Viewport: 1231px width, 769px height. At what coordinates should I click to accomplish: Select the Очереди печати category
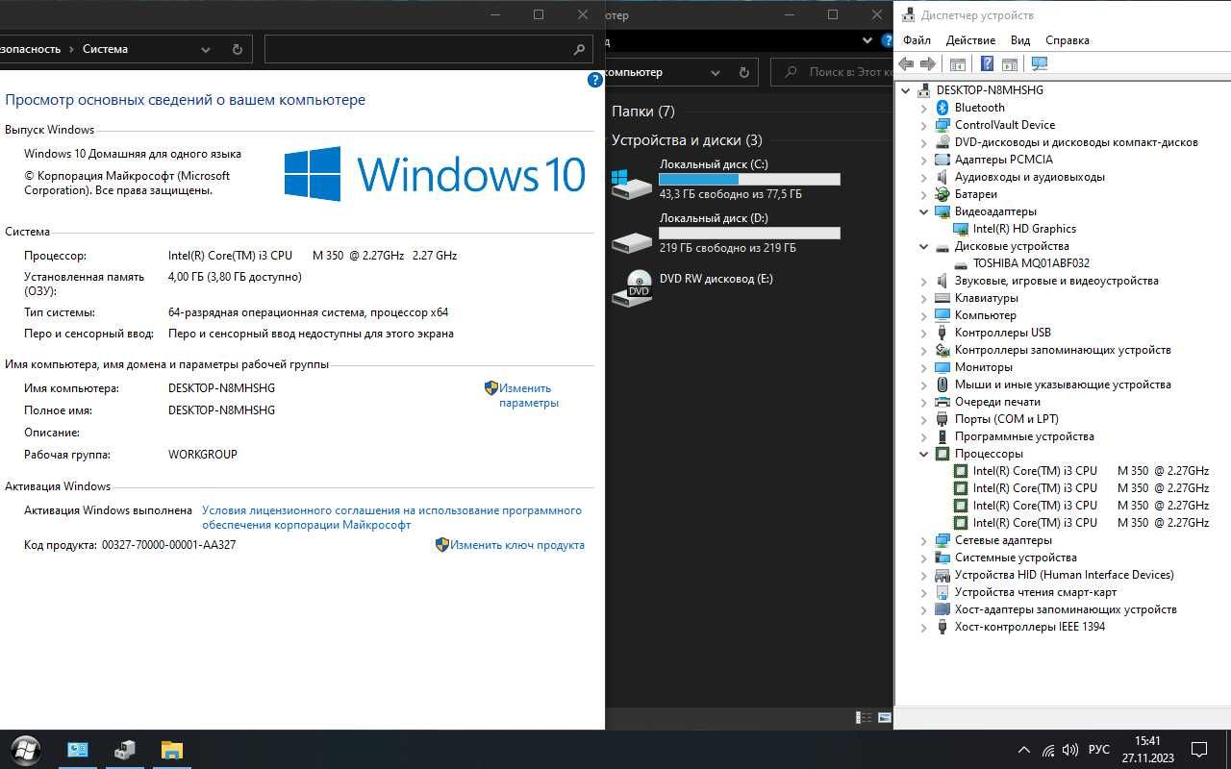pyautogui.click(x=997, y=402)
